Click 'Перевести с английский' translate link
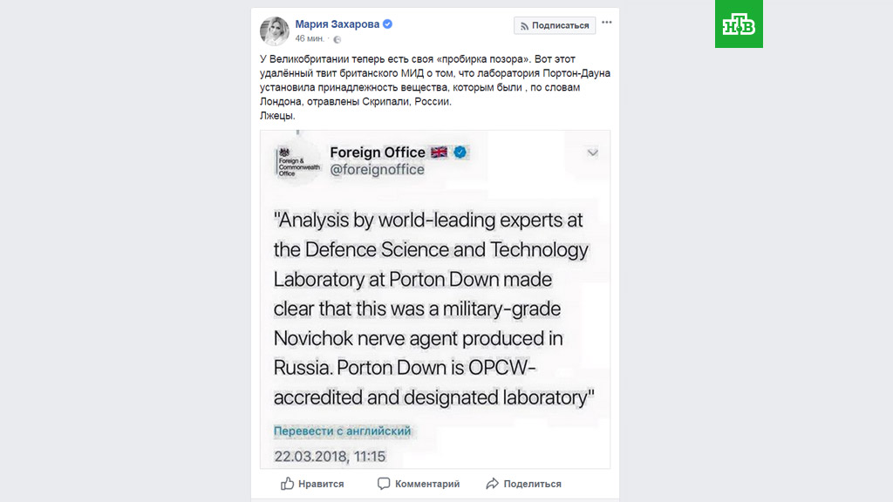The height and width of the screenshot is (502, 893). [x=342, y=431]
